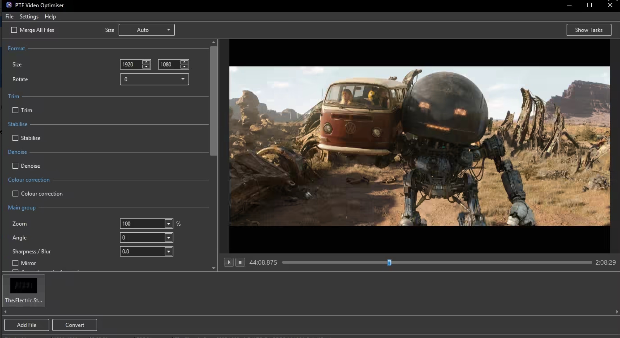This screenshot has width=620, height=338.
Task: Tick the Trim checkbox
Action: point(15,110)
